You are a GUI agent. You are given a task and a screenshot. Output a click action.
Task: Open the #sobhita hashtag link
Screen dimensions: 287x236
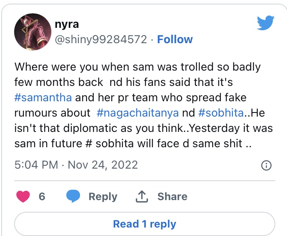click(x=221, y=113)
